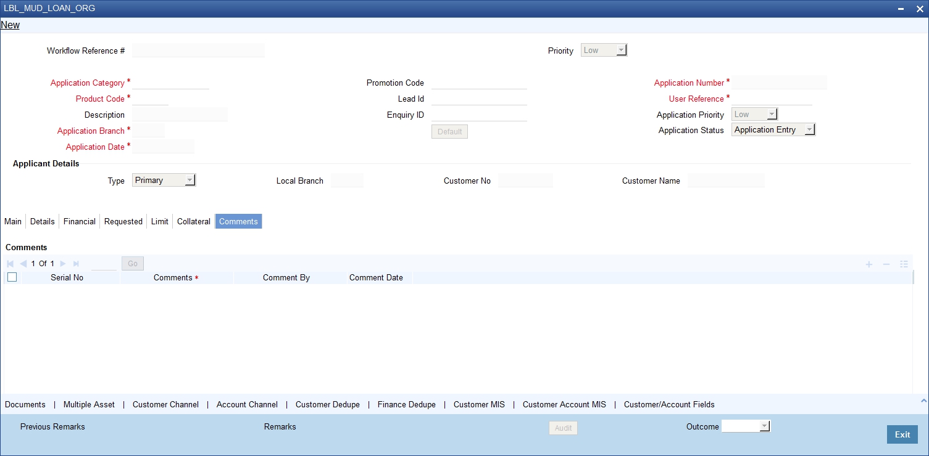Tick the select-all checkbox in Comments header

(x=12, y=277)
